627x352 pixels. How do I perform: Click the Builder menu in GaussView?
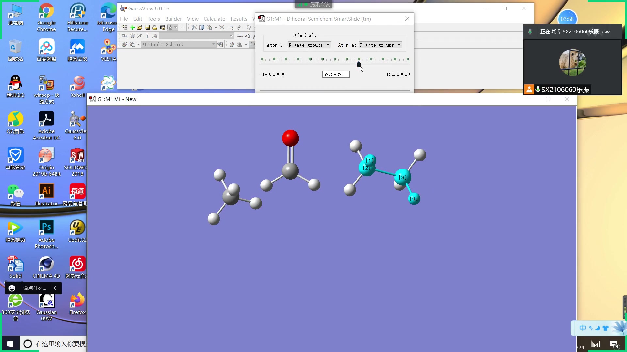pyautogui.click(x=173, y=19)
